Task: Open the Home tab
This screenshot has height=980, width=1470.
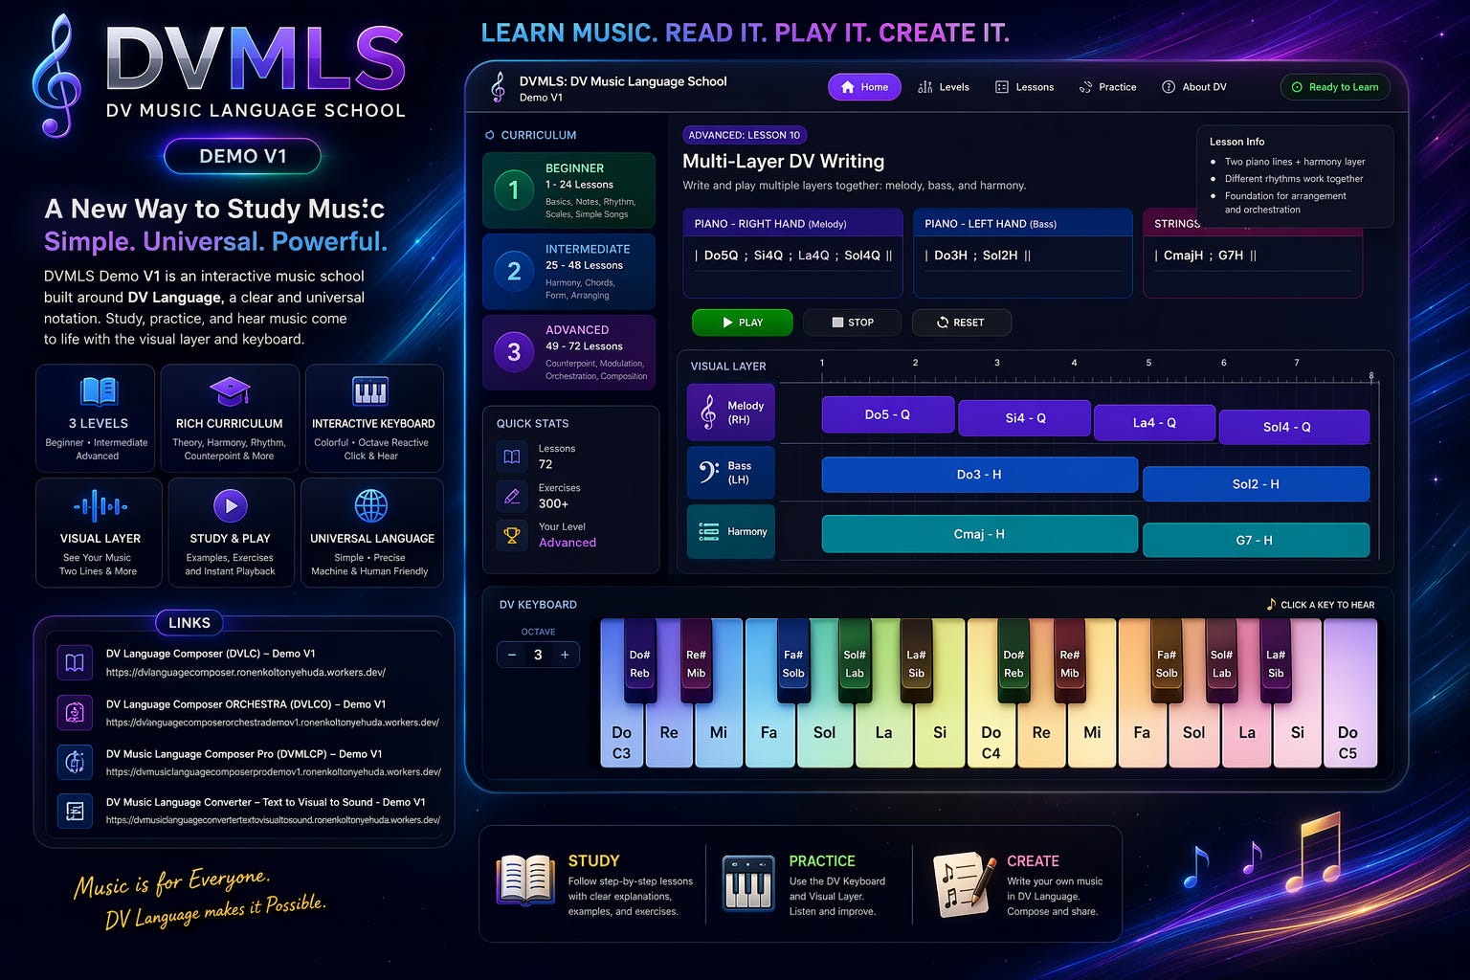Action: click(x=864, y=87)
